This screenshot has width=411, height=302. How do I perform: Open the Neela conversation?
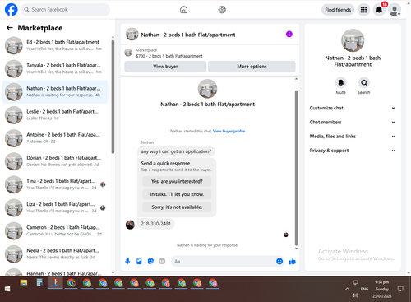tap(55, 254)
